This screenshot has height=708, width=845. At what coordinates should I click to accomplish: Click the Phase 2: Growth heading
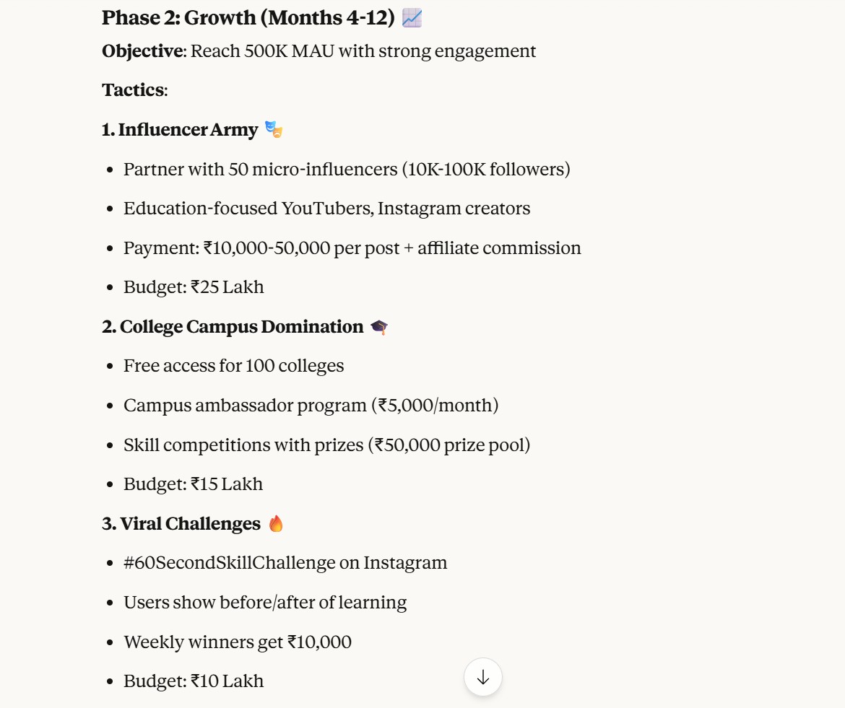pos(248,18)
